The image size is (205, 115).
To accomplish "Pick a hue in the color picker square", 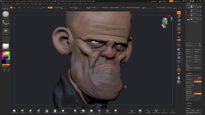I will (x=6, y=56).
